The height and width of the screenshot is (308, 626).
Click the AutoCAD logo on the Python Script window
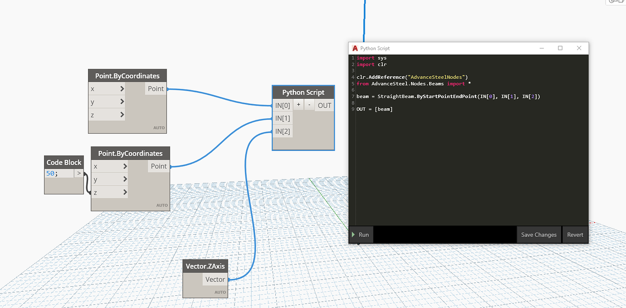pos(354,48)
